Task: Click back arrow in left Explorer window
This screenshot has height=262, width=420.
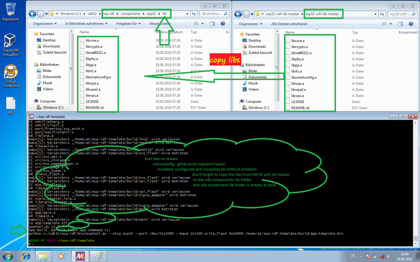Action: point(32,14)
